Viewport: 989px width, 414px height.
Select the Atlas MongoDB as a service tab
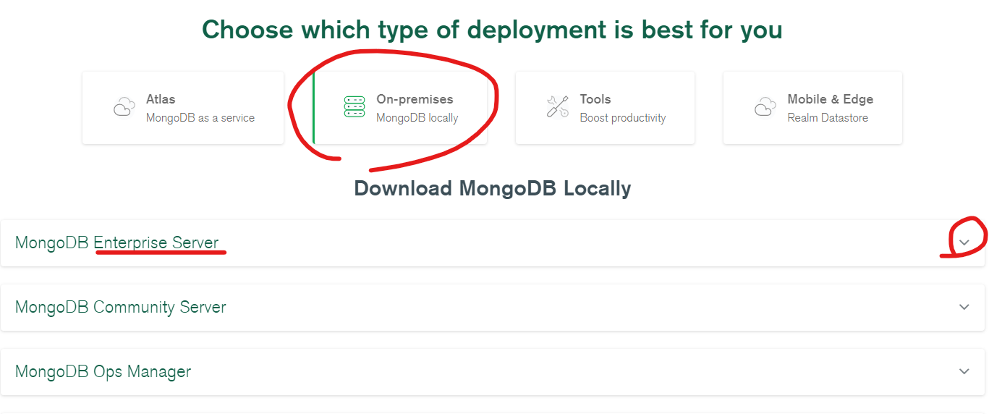click(x=183, y=108)
